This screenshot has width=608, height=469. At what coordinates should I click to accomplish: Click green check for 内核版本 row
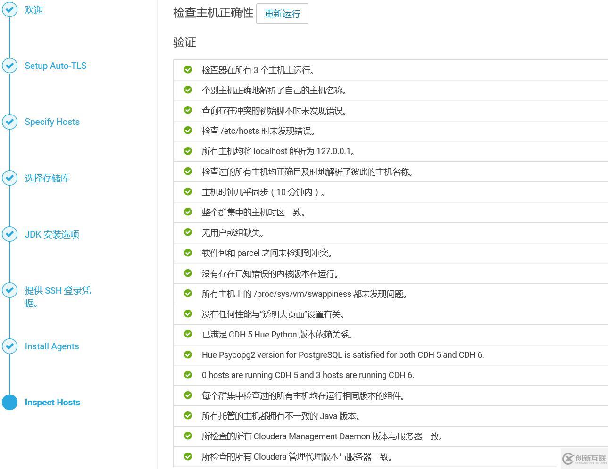pos(188,273)
